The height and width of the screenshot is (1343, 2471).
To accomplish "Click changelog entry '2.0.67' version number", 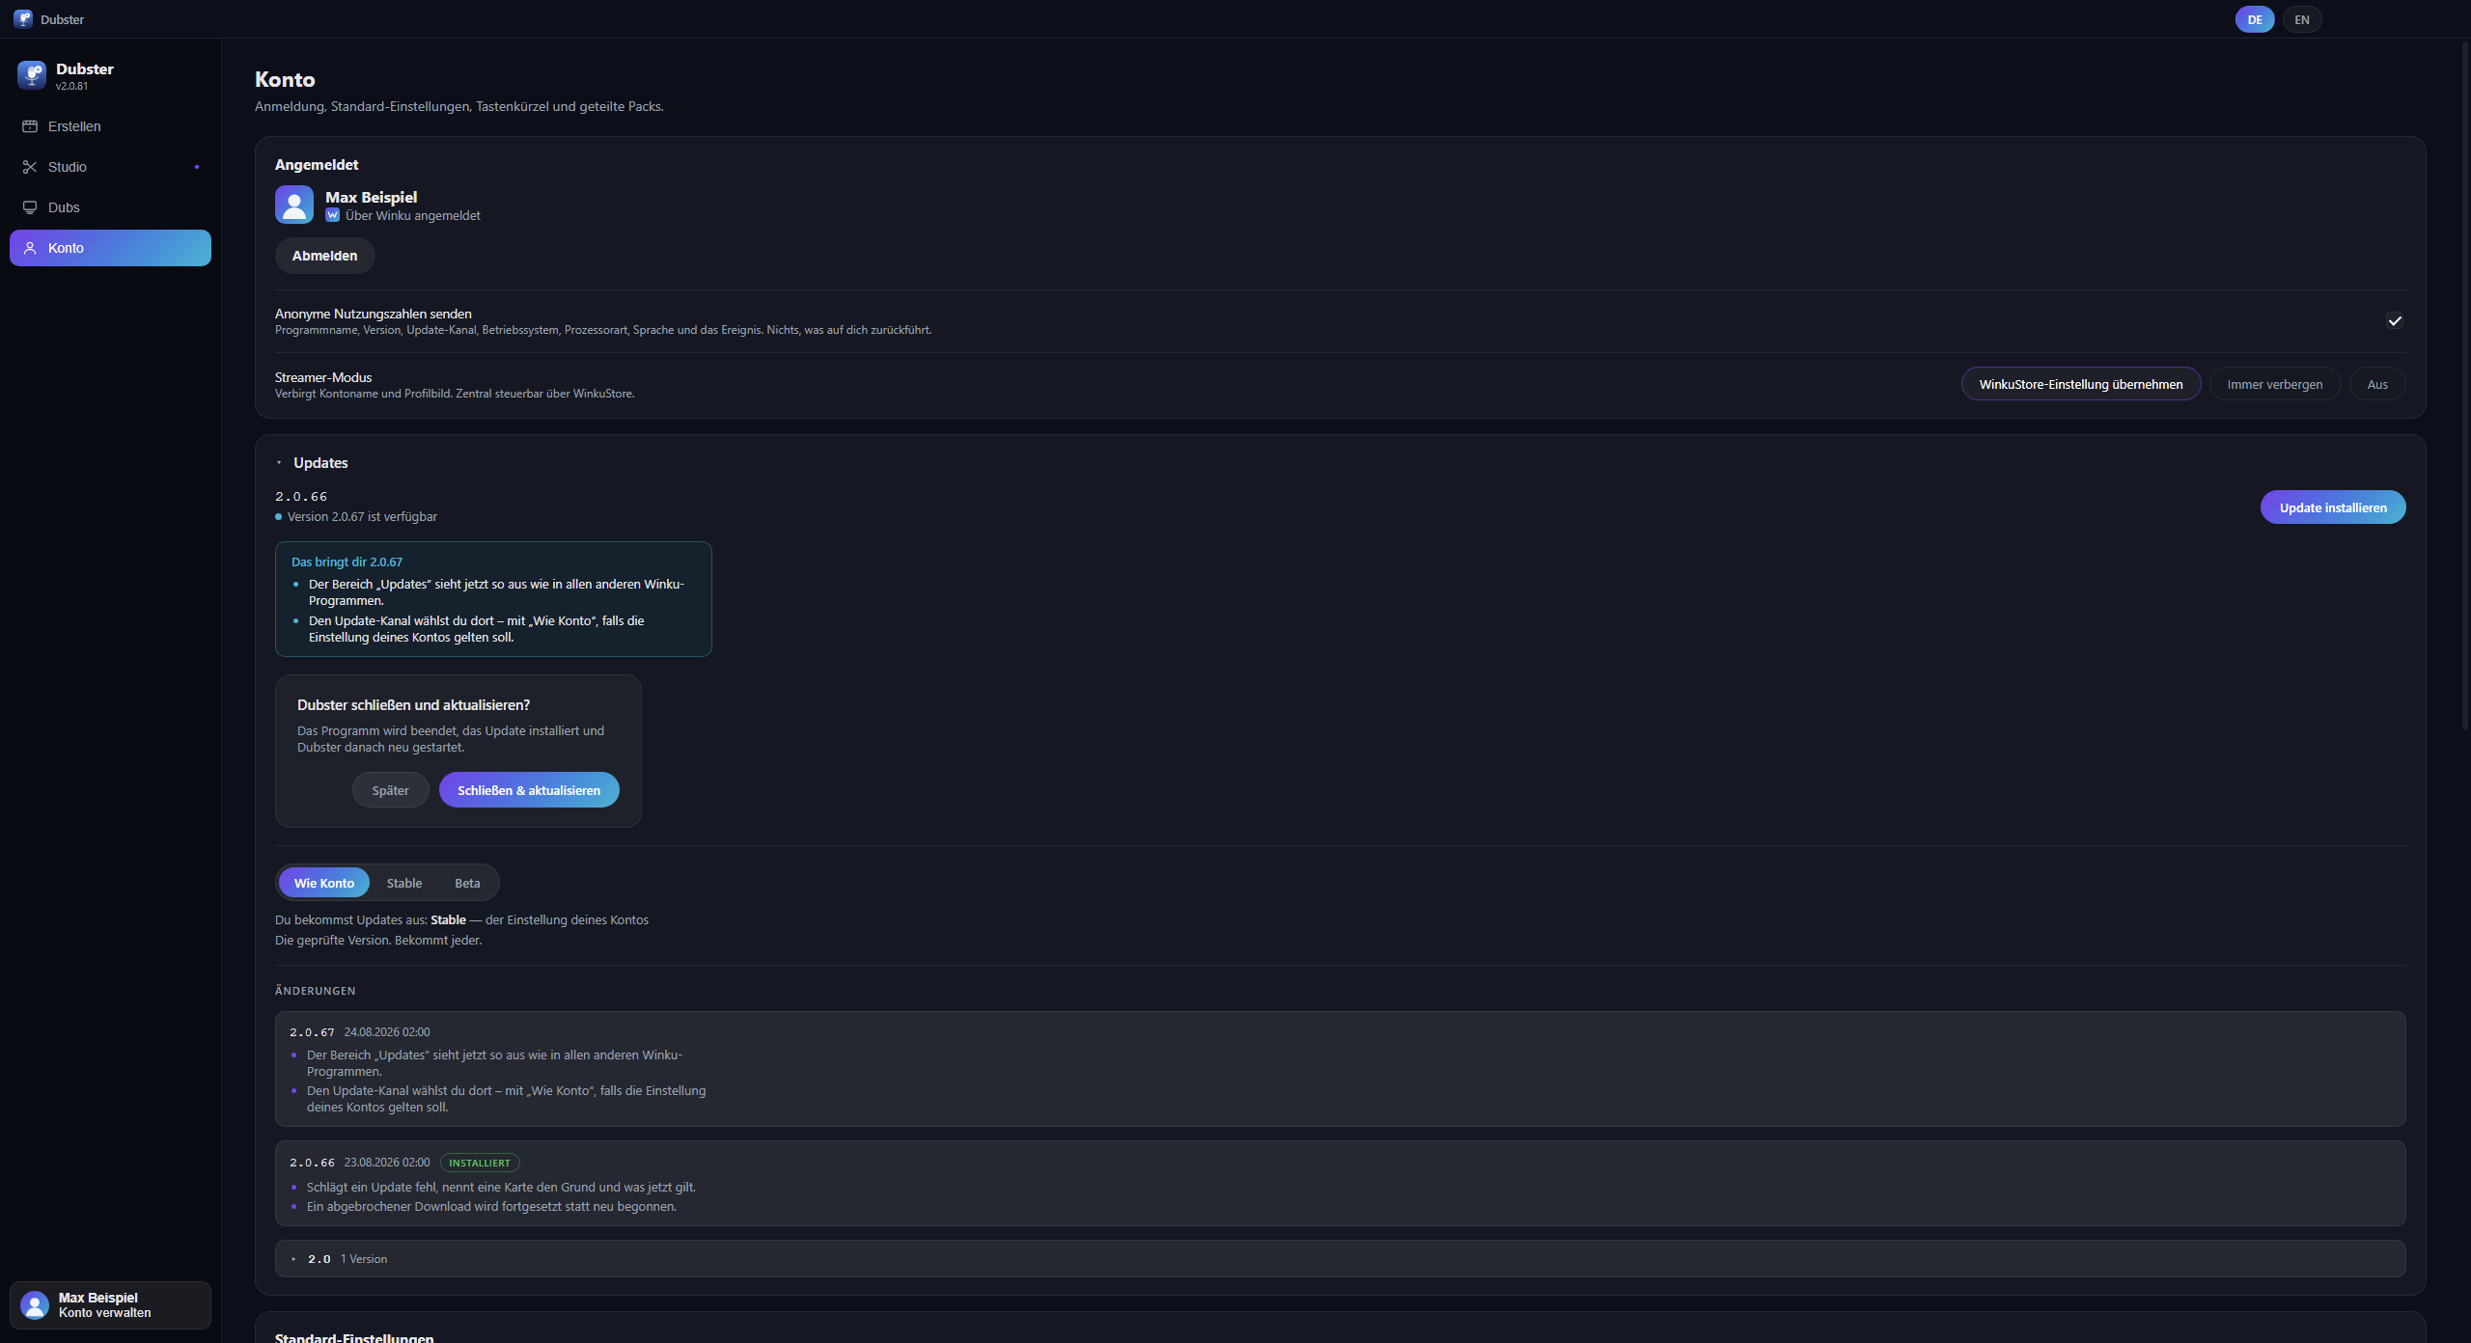I will point(312,1032).
